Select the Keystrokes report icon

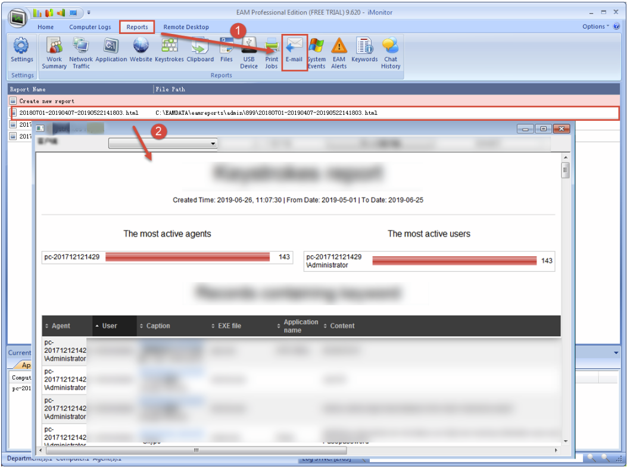coord(170,51)
